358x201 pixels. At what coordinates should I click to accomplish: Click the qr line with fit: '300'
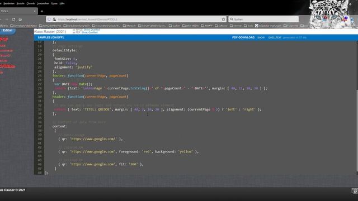[101, 164]
